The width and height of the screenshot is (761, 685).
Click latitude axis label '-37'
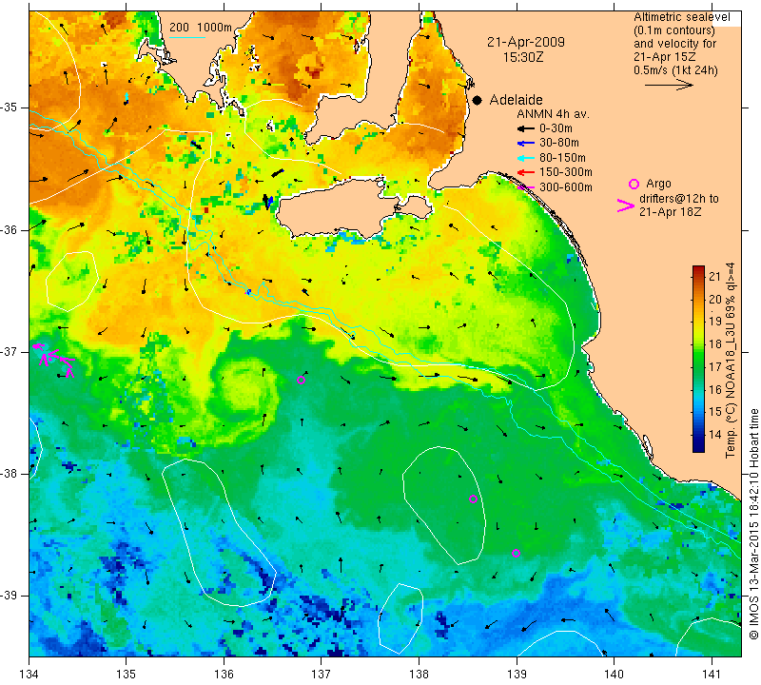[10, 351]
